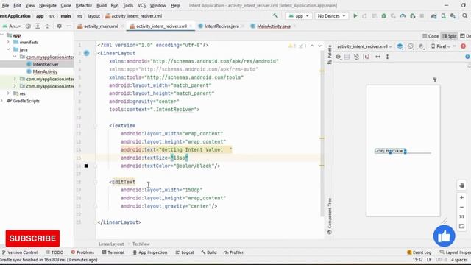Open the AVD Device Manager icon
Viewport: 471px width, 265px height.
pyautogui.click(x=443, y=16)
